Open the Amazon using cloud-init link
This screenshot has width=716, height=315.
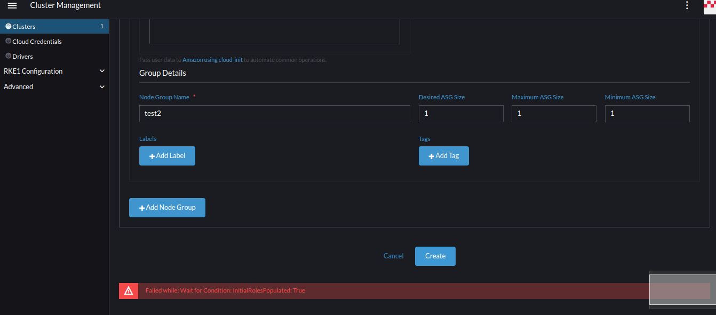(212, 59)
